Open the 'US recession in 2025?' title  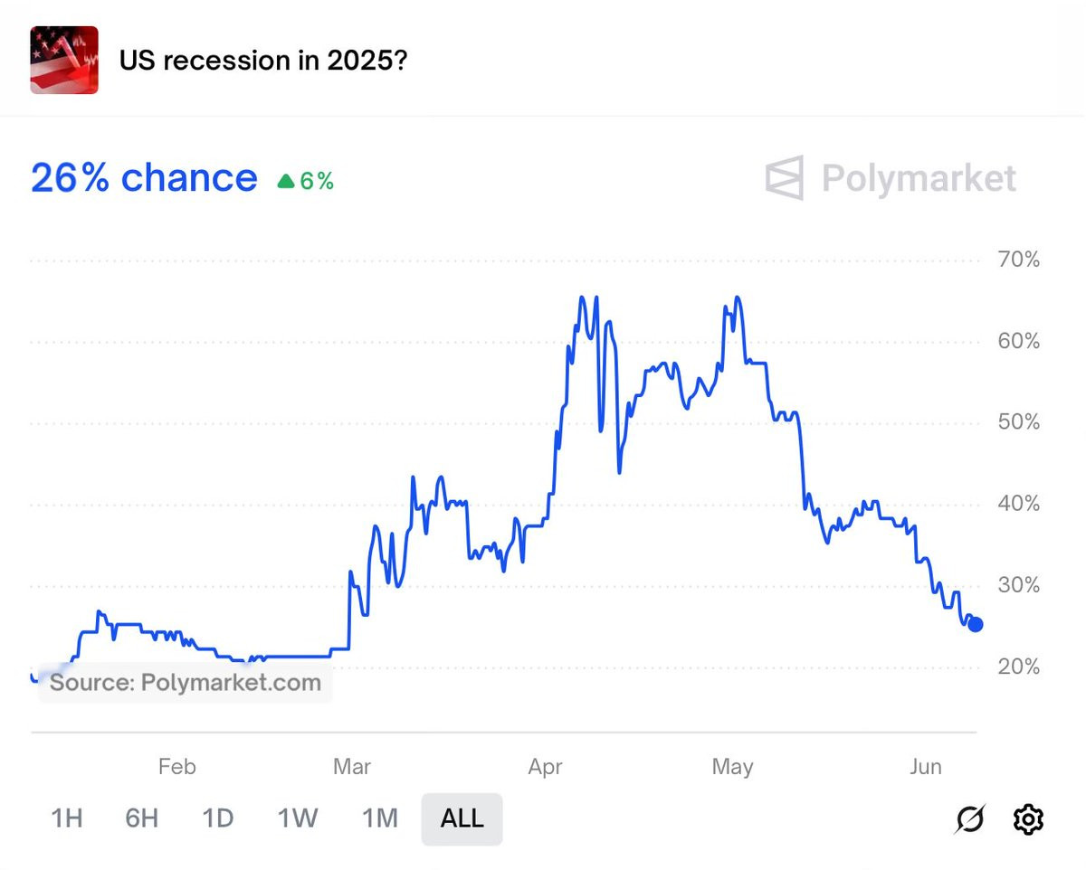tap(263, 61)
